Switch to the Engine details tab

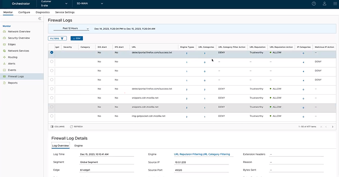coord(78,146)
